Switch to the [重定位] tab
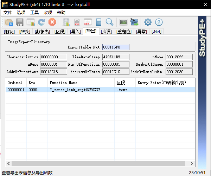The width and height of the screenshot is (211, 176). click(124, 32)
